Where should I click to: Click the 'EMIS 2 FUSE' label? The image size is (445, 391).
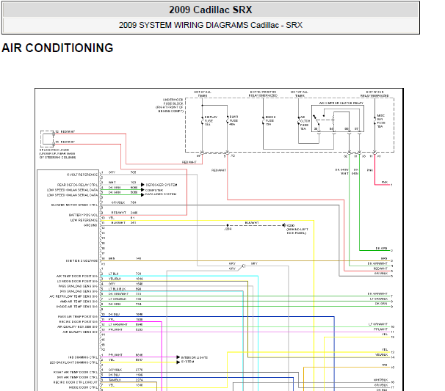[270, 120]
